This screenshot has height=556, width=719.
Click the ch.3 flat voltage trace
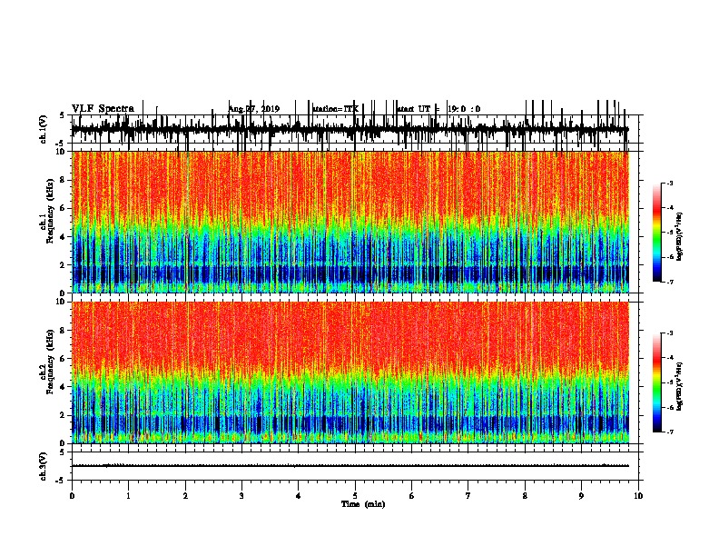[350, 466]
